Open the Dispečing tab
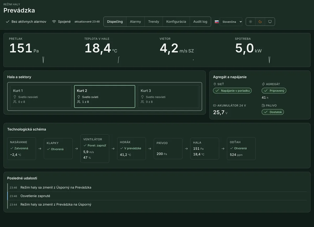 115,22
